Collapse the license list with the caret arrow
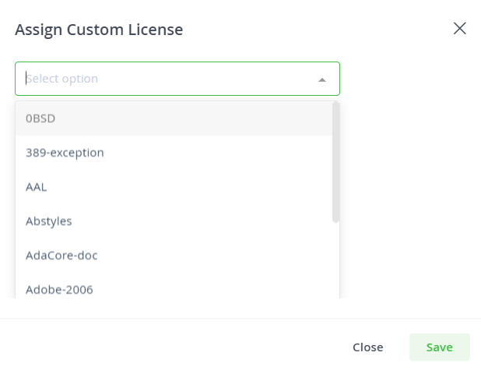Viewport: 481px width, 370px height. coord(321,79)
